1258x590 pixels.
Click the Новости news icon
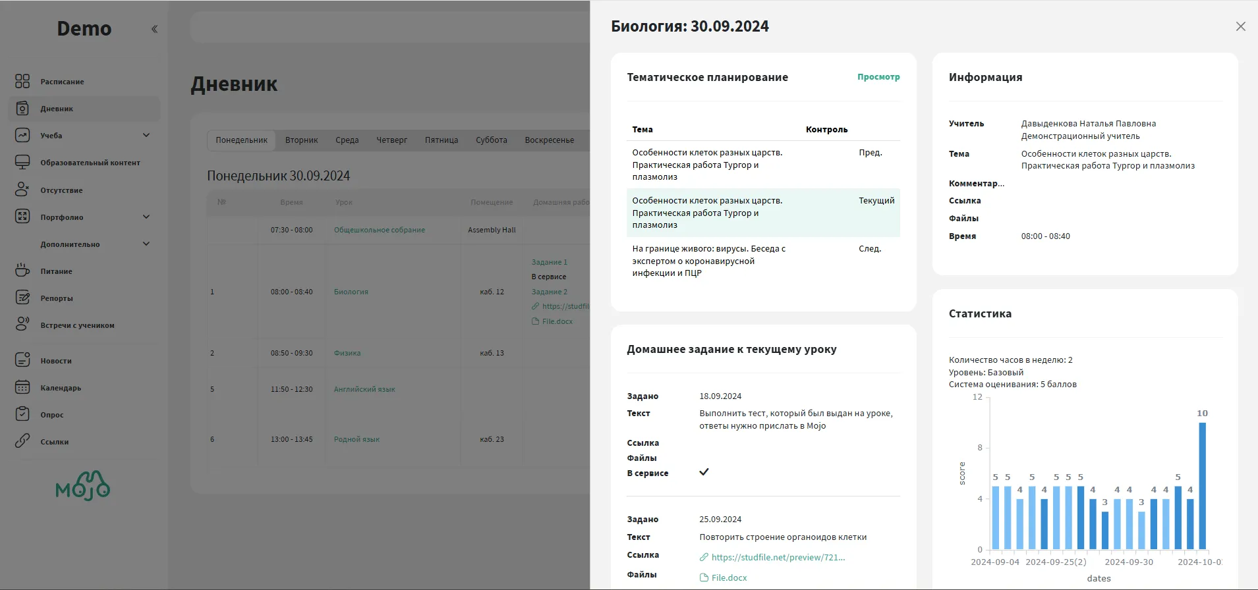tap(22, 360)
